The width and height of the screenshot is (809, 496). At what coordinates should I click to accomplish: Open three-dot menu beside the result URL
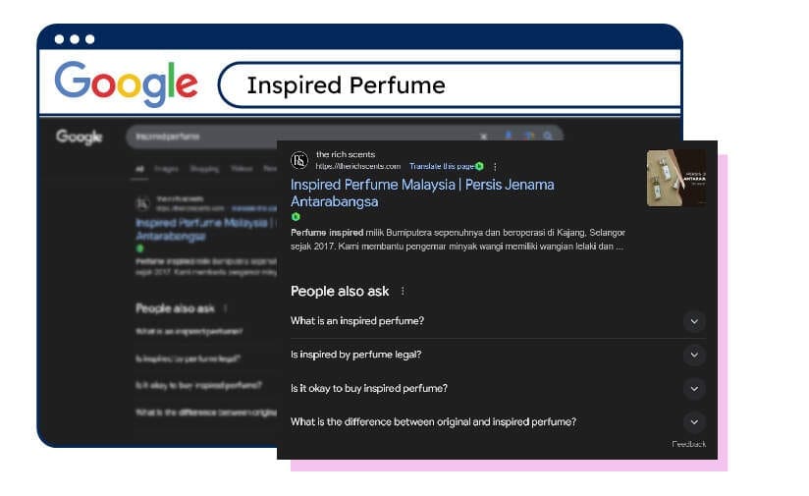point(495,166)
